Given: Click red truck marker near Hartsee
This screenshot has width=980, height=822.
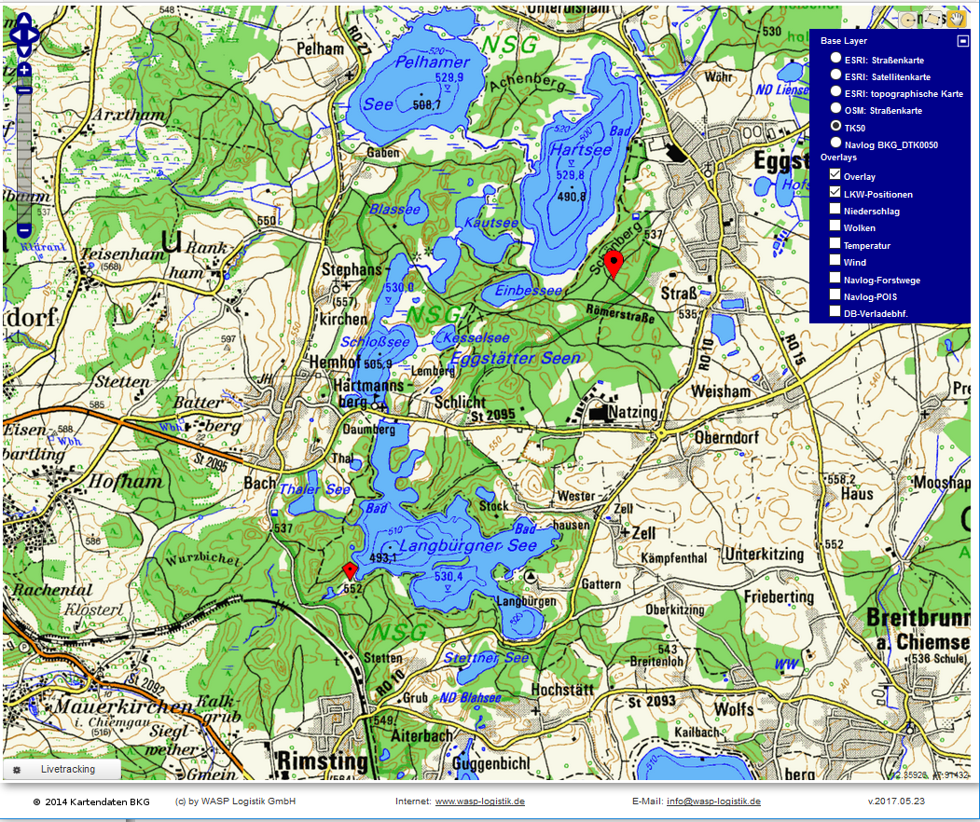Looking at the screenshot, I should (613, 264).
